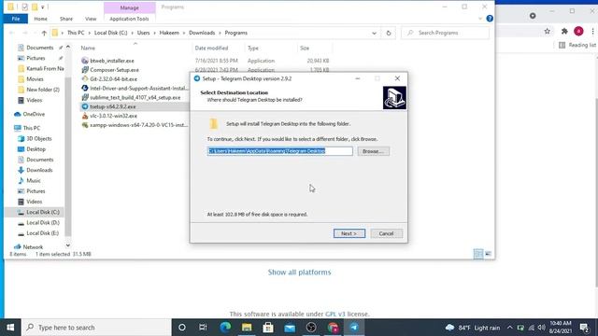
Task: Select Git-2.32.0-64-bit.exe file
Action: 113,78
